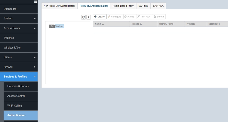Open the Realm Based Proxy tab
228x122 pixels.
click(123, 6)
